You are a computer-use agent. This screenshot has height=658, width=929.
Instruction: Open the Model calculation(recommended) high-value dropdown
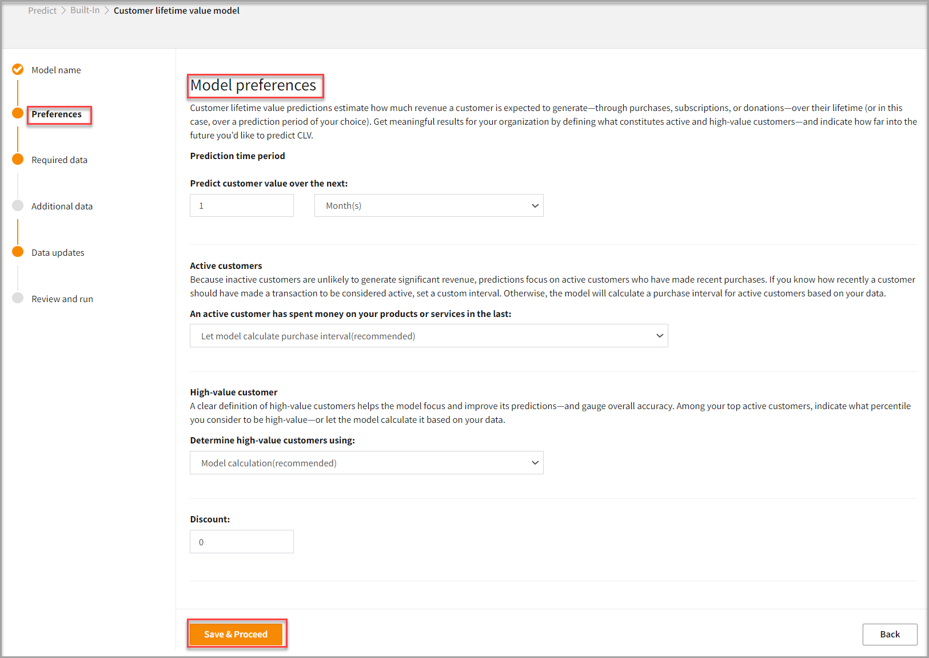click(366, 463)
